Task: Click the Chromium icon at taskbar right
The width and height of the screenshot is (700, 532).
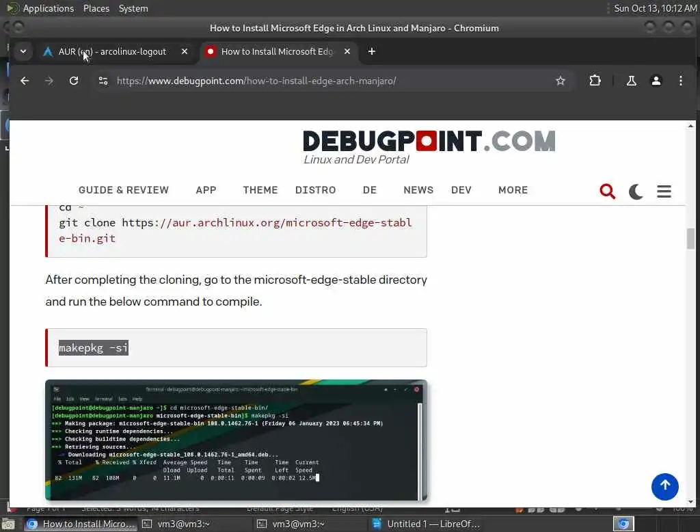Action: pyautogui.click(x=623, y=524)
